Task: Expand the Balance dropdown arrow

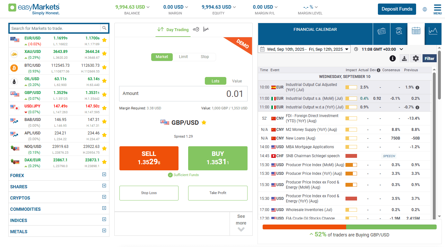Action: coord(148,7)
